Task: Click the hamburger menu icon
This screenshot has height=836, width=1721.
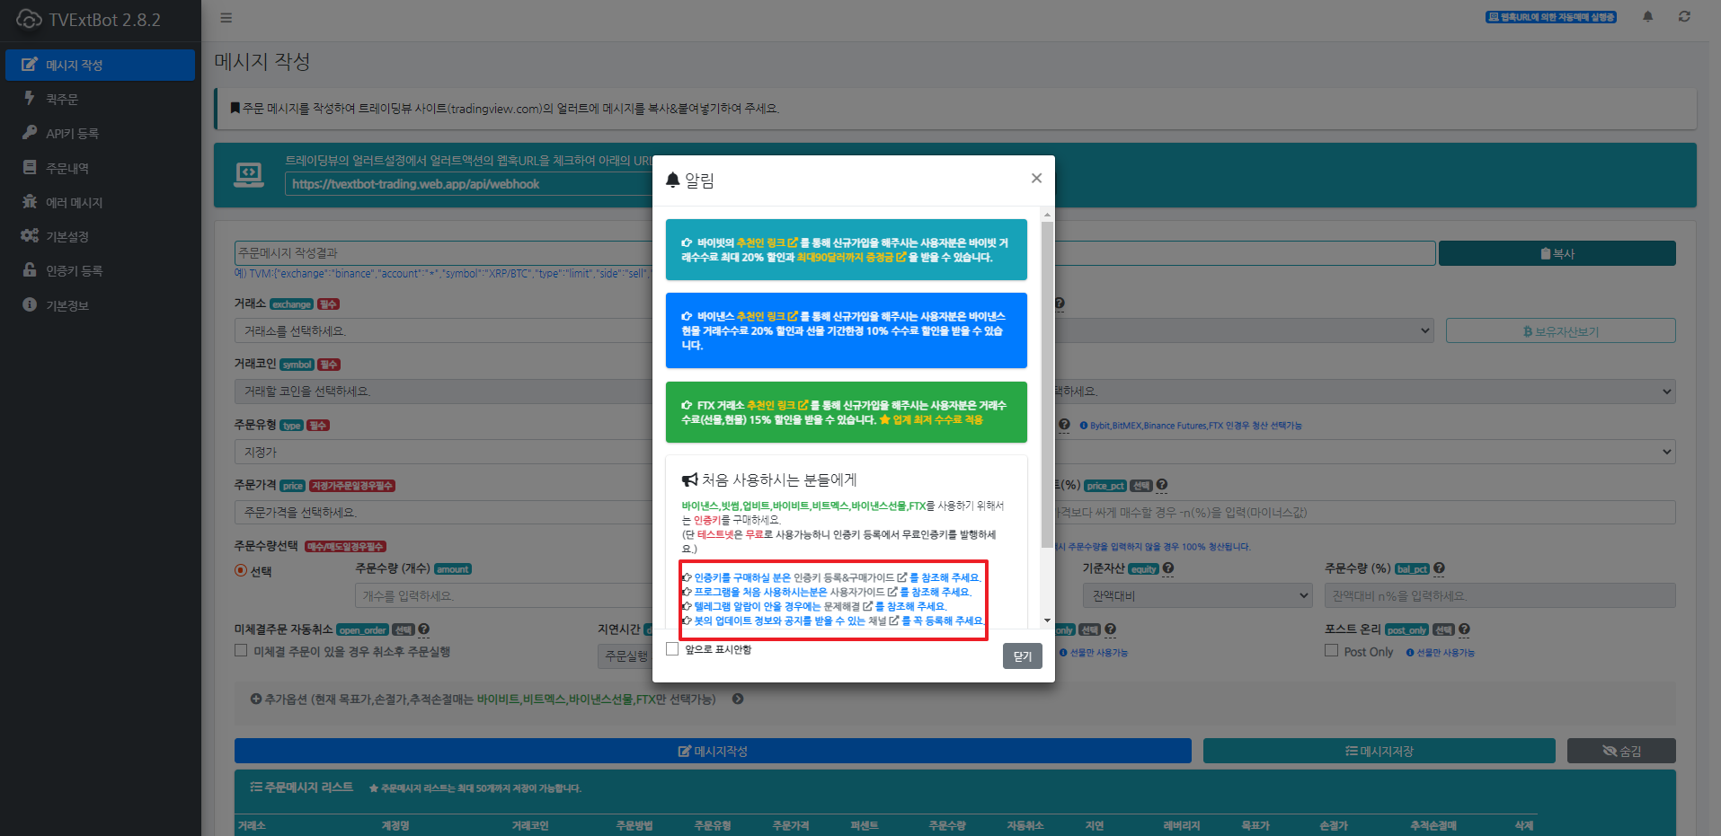Action: (x=226, y=17)
